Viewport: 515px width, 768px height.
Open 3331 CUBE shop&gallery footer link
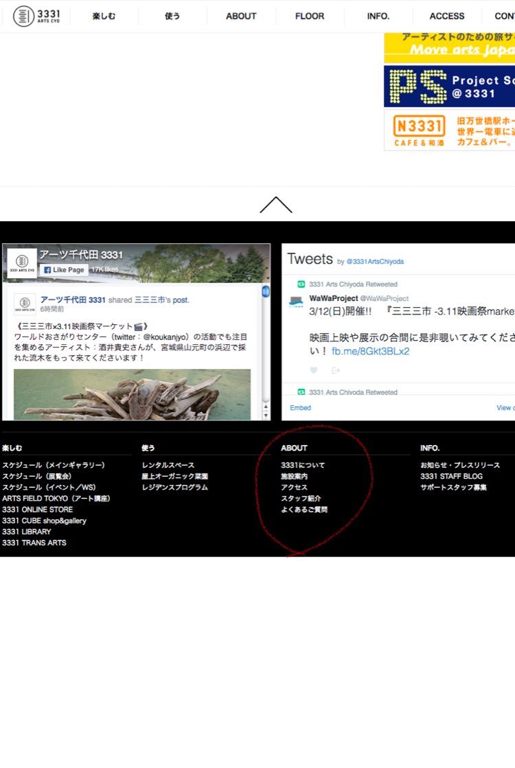click(x=44, y=521)
